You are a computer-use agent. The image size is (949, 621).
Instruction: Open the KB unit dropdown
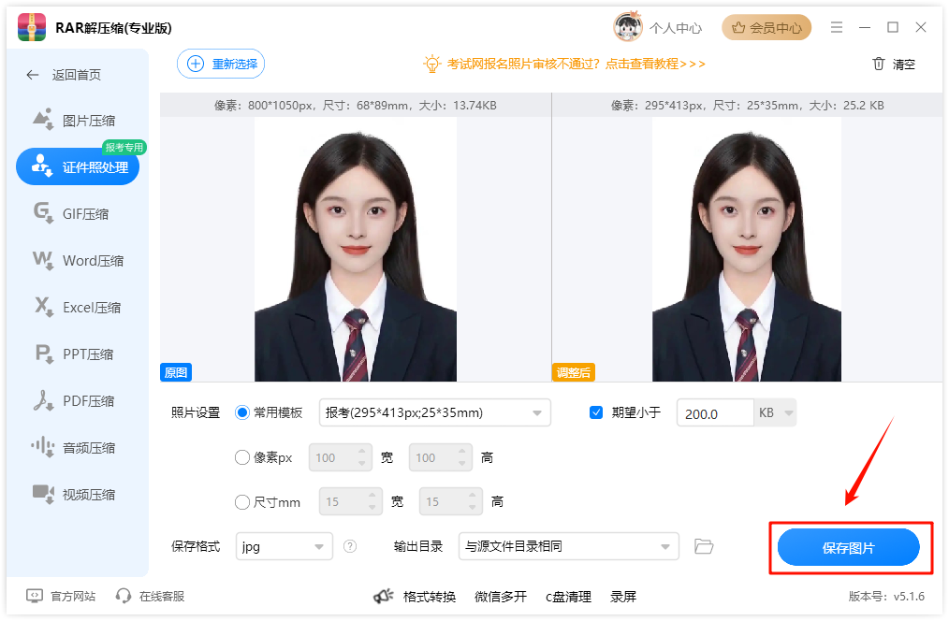tap(775, 413)
